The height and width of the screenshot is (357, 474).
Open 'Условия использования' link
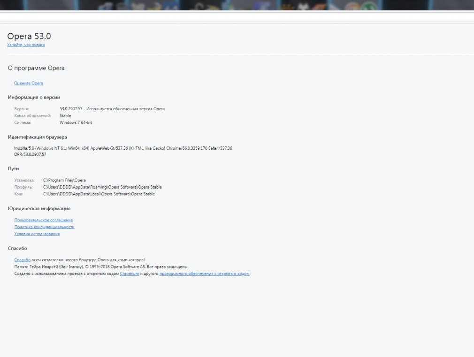pos(37,234)
